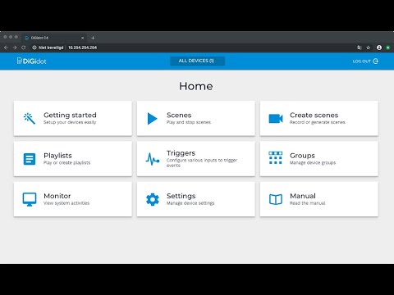Click the play triangle Scenes icon
The width and height of the screenshot is (394, 295).
pos(152,119)
